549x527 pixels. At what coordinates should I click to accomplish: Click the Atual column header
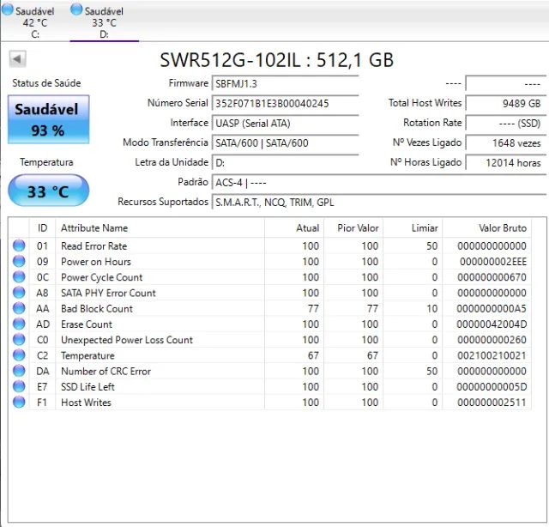294,228
